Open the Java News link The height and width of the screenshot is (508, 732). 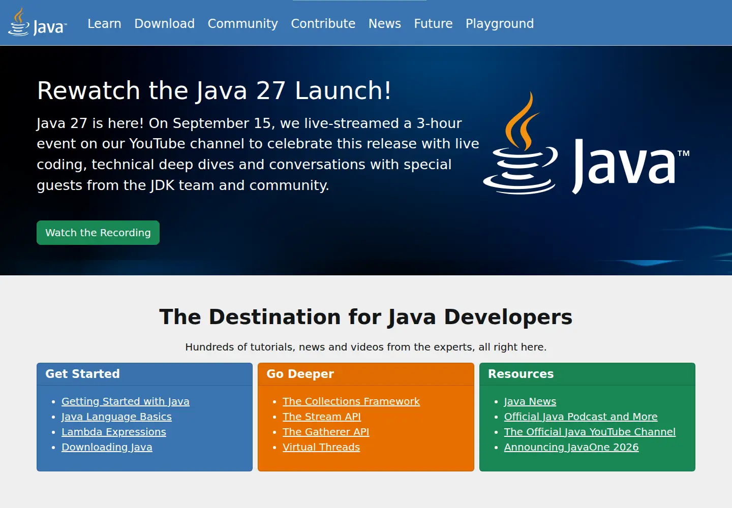pos(530,401)
